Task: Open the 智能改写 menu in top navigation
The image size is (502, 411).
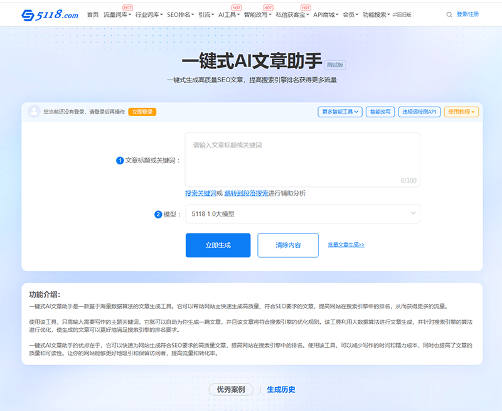Action: tap(257, 14)
